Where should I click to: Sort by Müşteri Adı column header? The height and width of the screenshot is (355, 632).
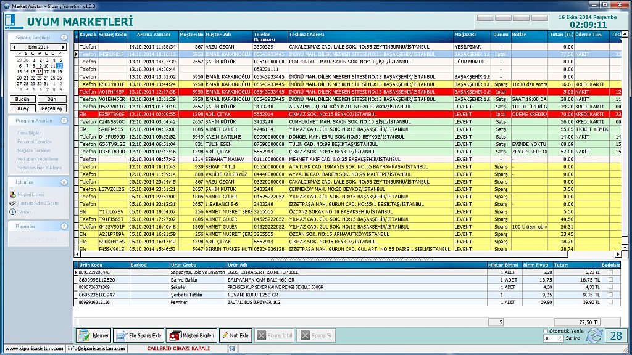coord(228,36)
